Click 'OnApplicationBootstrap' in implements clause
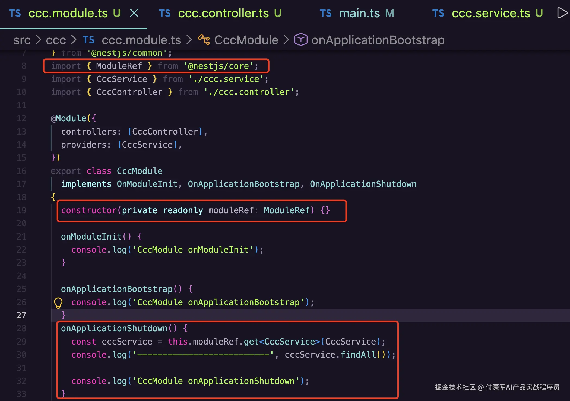Image resolution: width=570 pixels, height=401 pixels. (x=244, y=184)
